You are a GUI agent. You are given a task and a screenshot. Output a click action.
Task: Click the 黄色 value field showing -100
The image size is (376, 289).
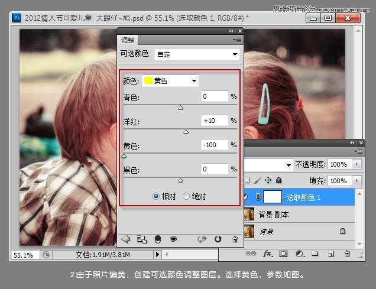click(214, 145)
